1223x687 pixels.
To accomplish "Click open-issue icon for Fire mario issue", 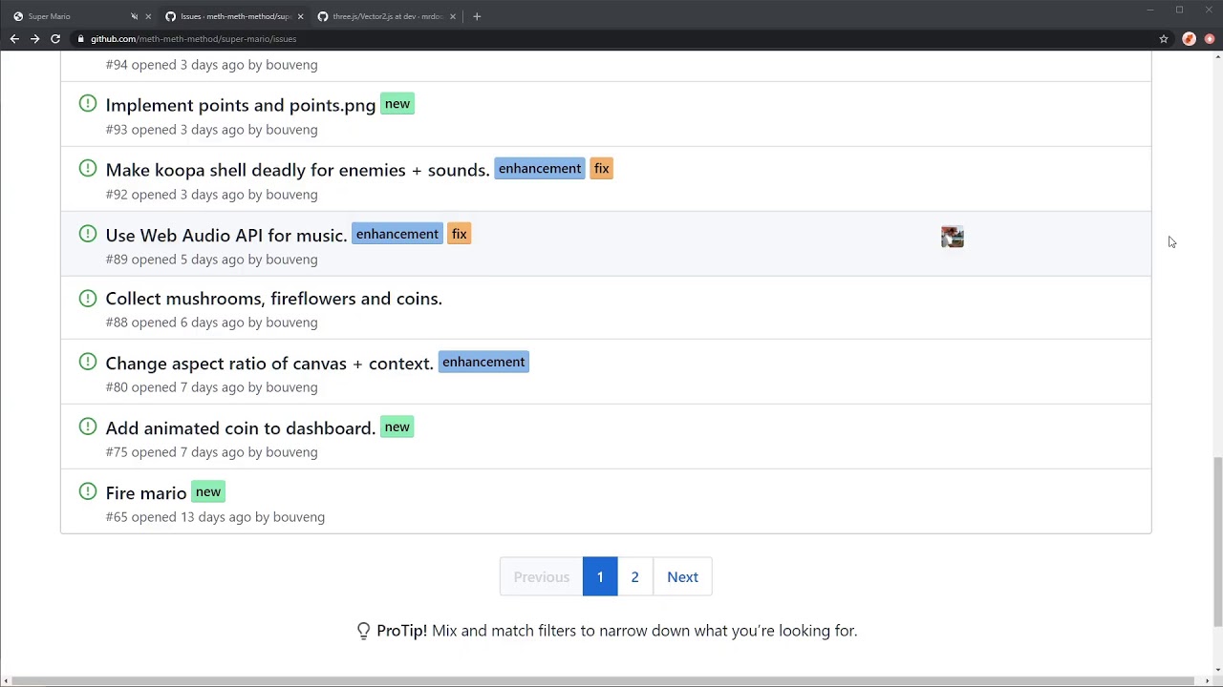I will [x=88, y=491].
